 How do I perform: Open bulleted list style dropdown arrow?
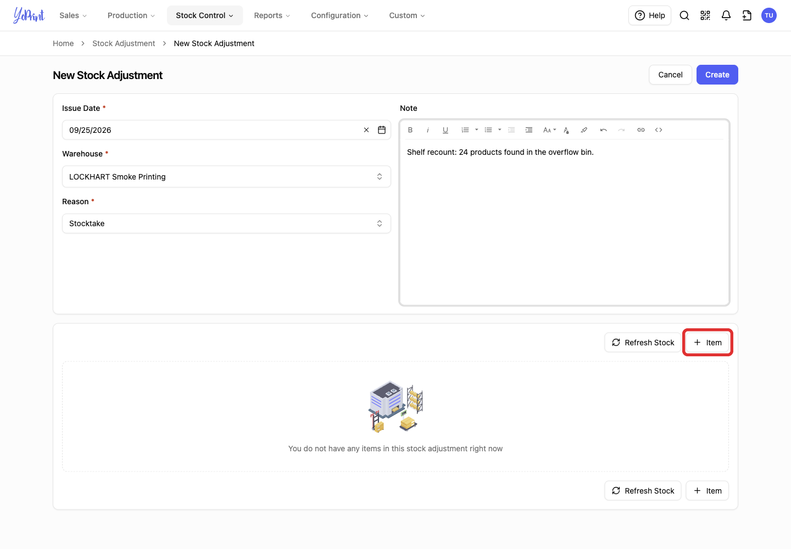pos(500,130)
